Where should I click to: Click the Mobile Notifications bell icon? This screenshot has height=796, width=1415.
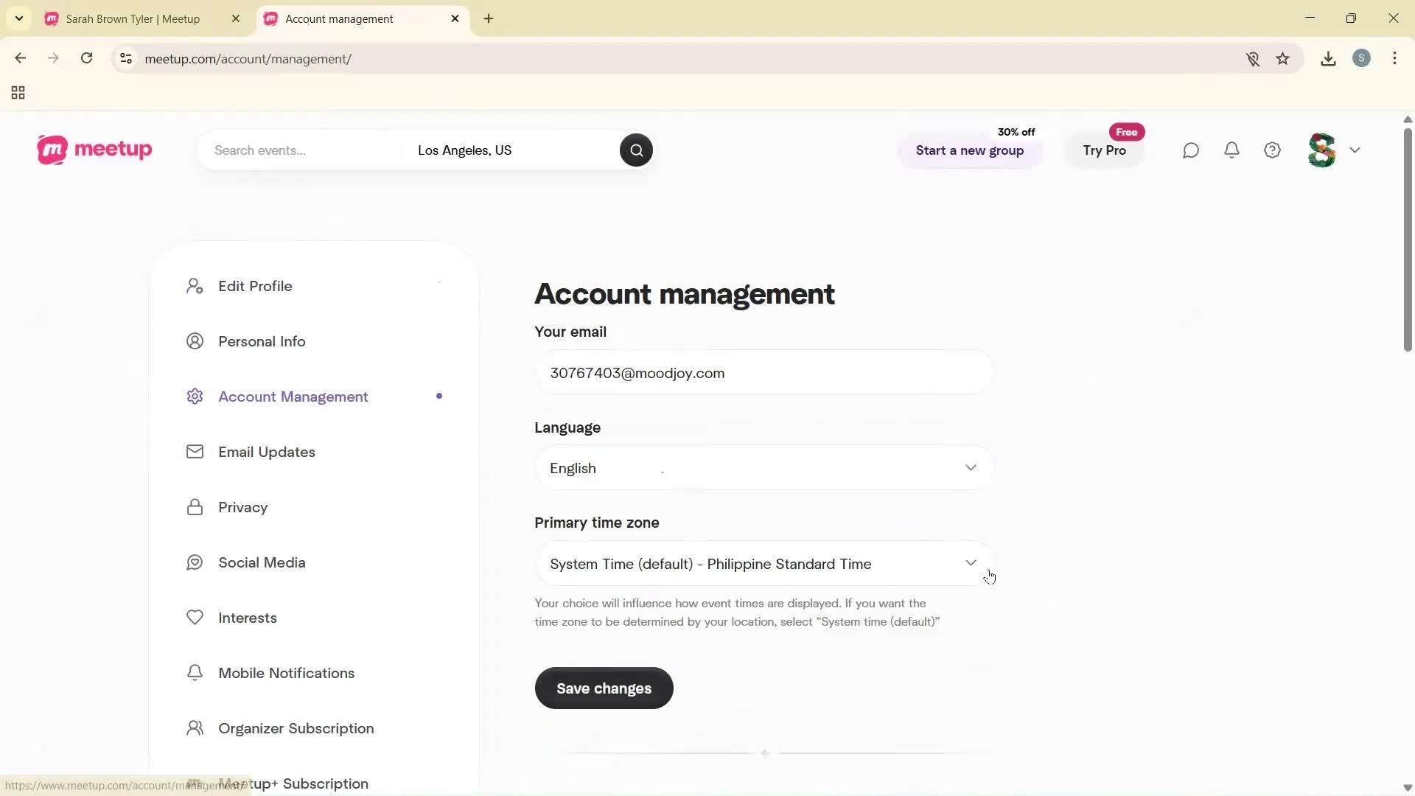[194, 672]
